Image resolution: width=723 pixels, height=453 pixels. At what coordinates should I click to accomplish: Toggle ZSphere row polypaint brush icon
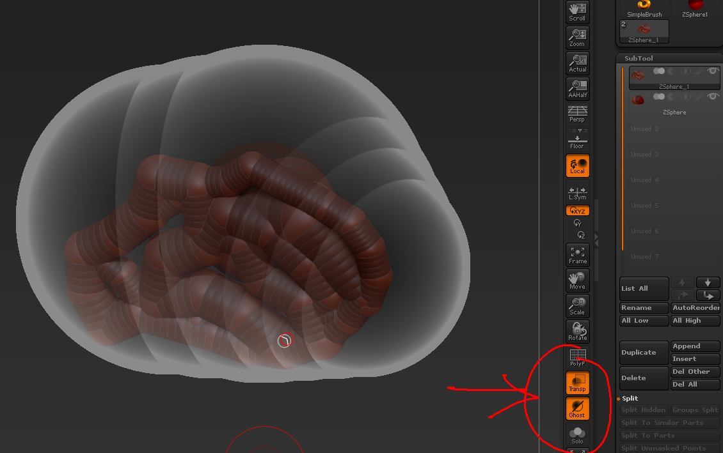click(699, 96)
